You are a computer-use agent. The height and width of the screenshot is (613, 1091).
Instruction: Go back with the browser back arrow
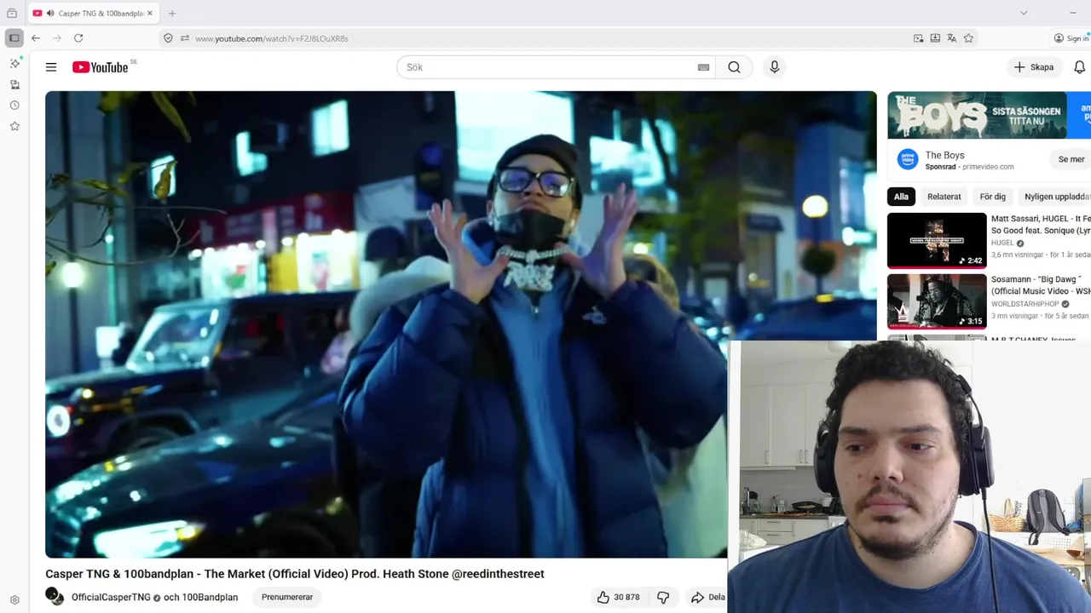coord(36,38)
